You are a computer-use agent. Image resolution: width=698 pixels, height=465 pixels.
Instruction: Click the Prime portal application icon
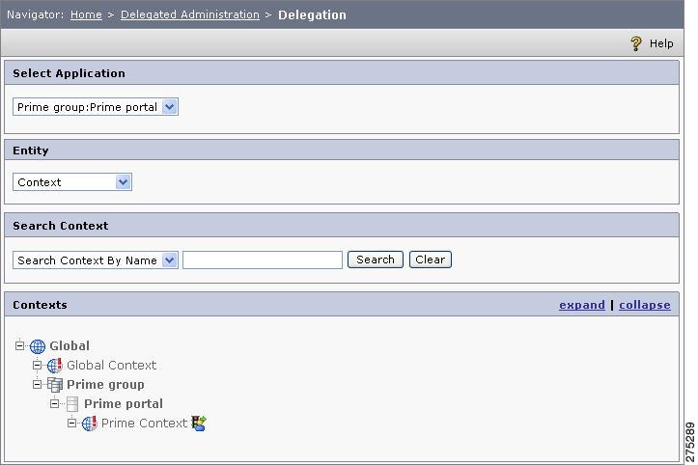(72, 404)
